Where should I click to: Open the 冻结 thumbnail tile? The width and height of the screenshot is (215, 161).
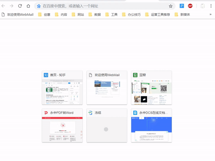pyautogui.click(x=107, y=126)
